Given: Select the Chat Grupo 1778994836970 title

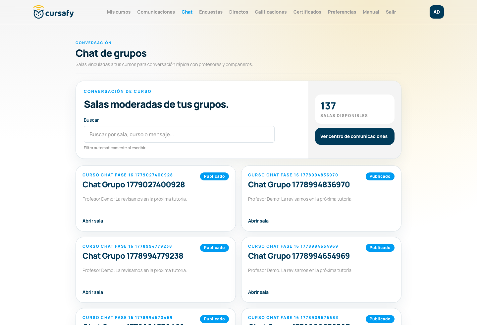Looking at the screenshot, I should click(x=299, y=185).
